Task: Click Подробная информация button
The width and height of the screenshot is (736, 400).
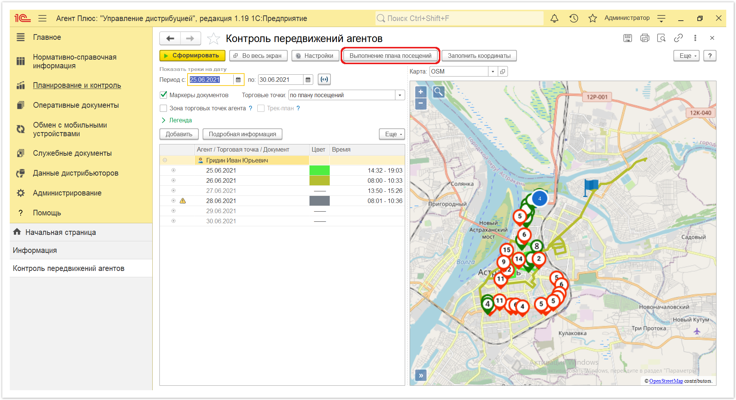Action: (242, 134)
